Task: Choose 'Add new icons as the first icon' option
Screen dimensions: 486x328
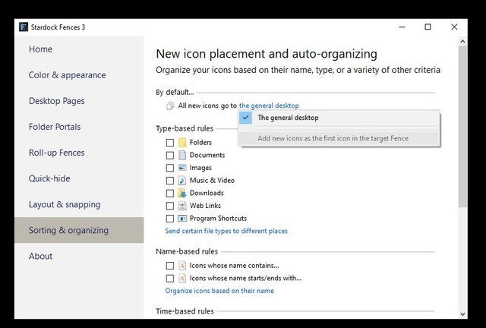Action: pyautogui.click(x=339, y=138)
